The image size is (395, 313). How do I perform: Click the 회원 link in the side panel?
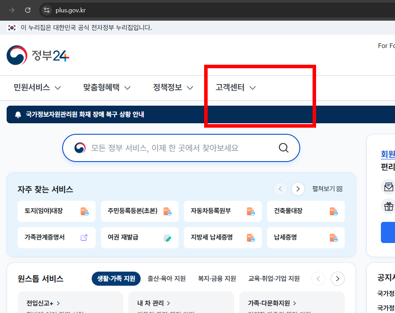pos(387,154)
